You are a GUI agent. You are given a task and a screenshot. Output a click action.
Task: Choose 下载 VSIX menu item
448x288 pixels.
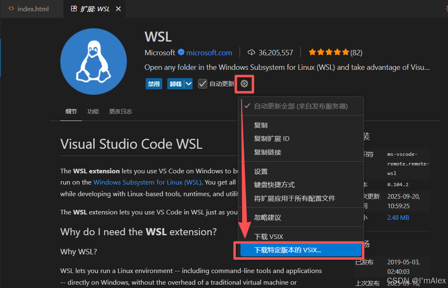pos(301,236)
